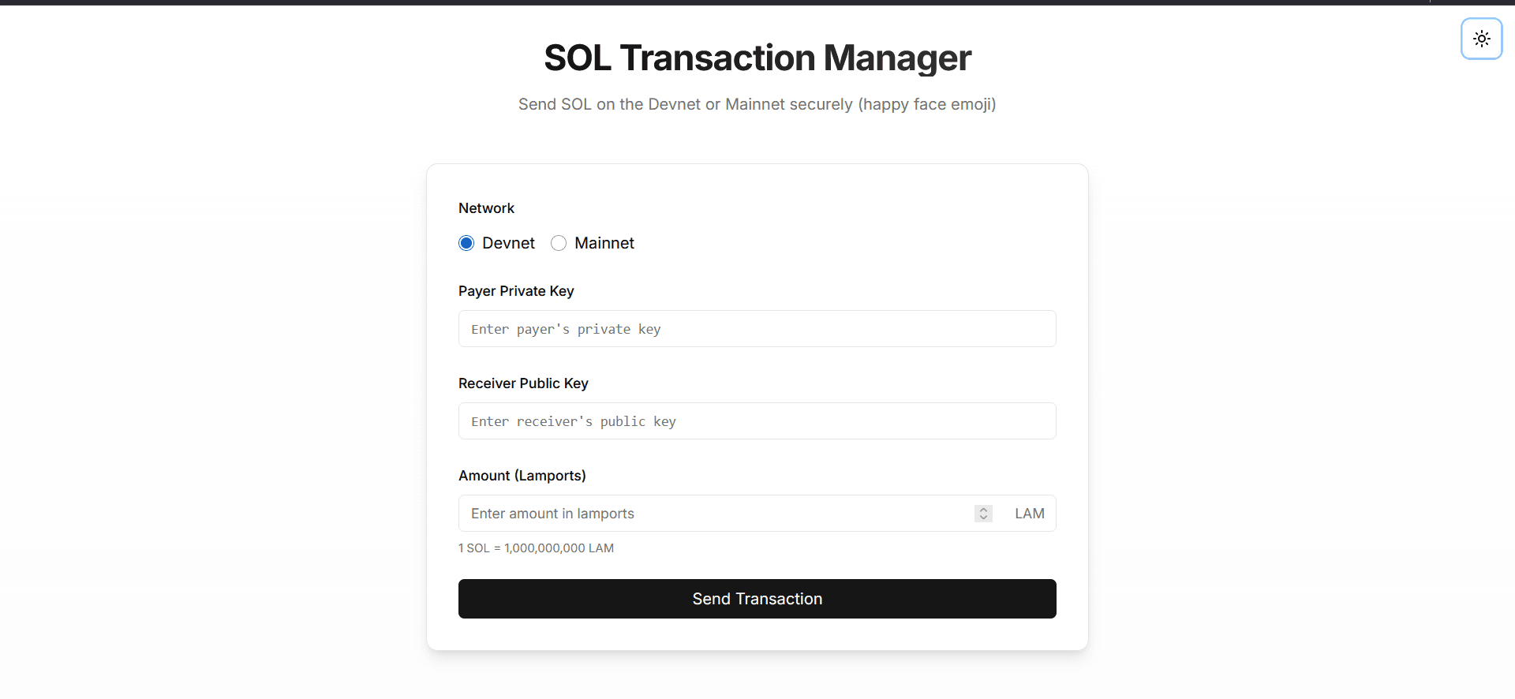Select the Mainnet network radio button

[559, 243]
